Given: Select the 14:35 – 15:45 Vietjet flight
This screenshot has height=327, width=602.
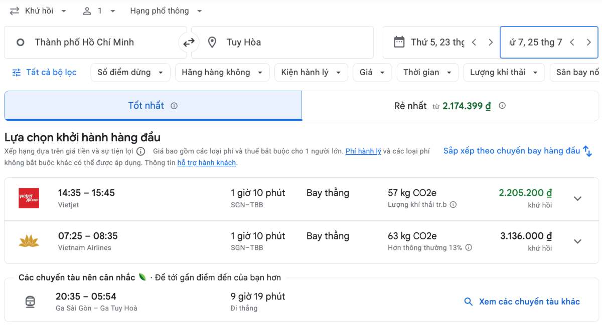Looking at the screenshot, I should pyautogui.click(x=301, y=199).
